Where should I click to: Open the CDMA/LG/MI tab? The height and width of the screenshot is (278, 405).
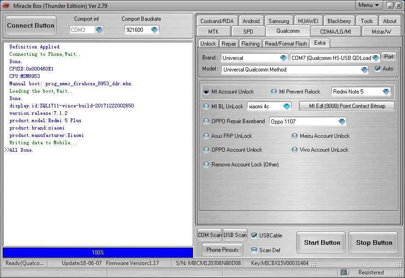(335, 31)
